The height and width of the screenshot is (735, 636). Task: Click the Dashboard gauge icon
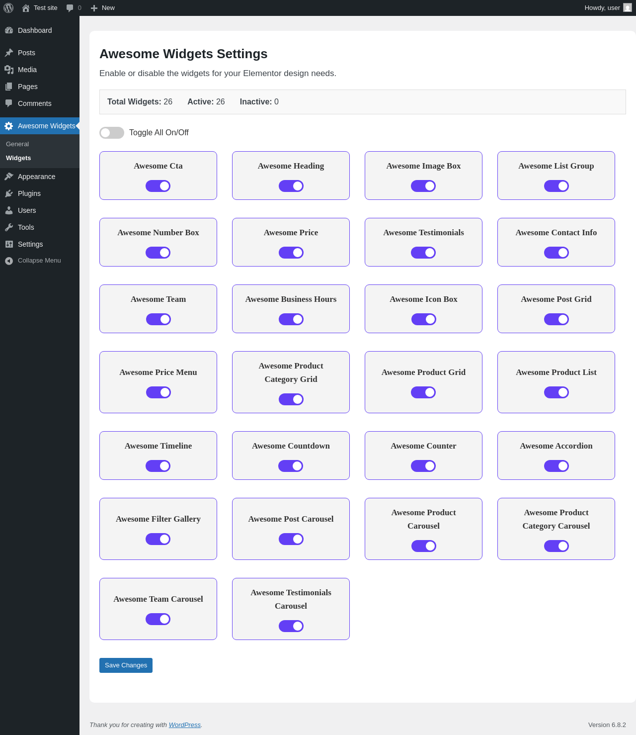[9, 30]
